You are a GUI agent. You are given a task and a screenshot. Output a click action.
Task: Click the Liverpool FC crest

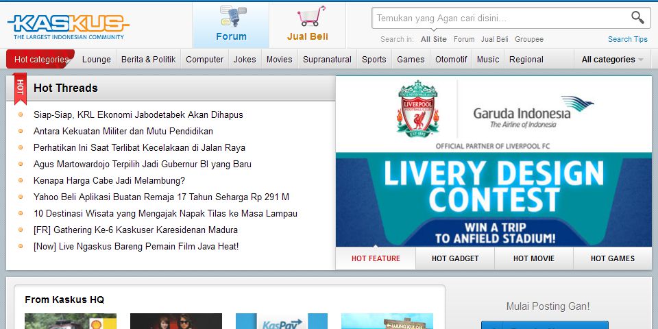(x=418, y=108)
